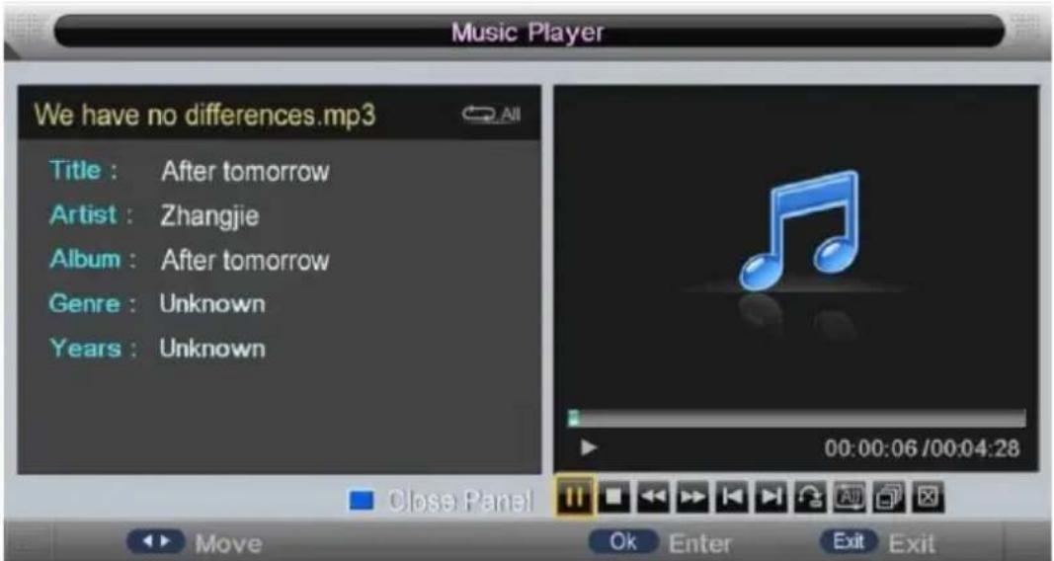Image resolution: width=1054 pixels, height=561 pixels.
Task: Click the elapsed time 00:00:06 /00:04:28
Action: click(x=922, y=448)
